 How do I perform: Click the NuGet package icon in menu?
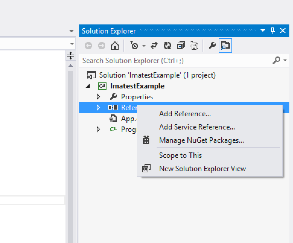[x=146, y=140]
